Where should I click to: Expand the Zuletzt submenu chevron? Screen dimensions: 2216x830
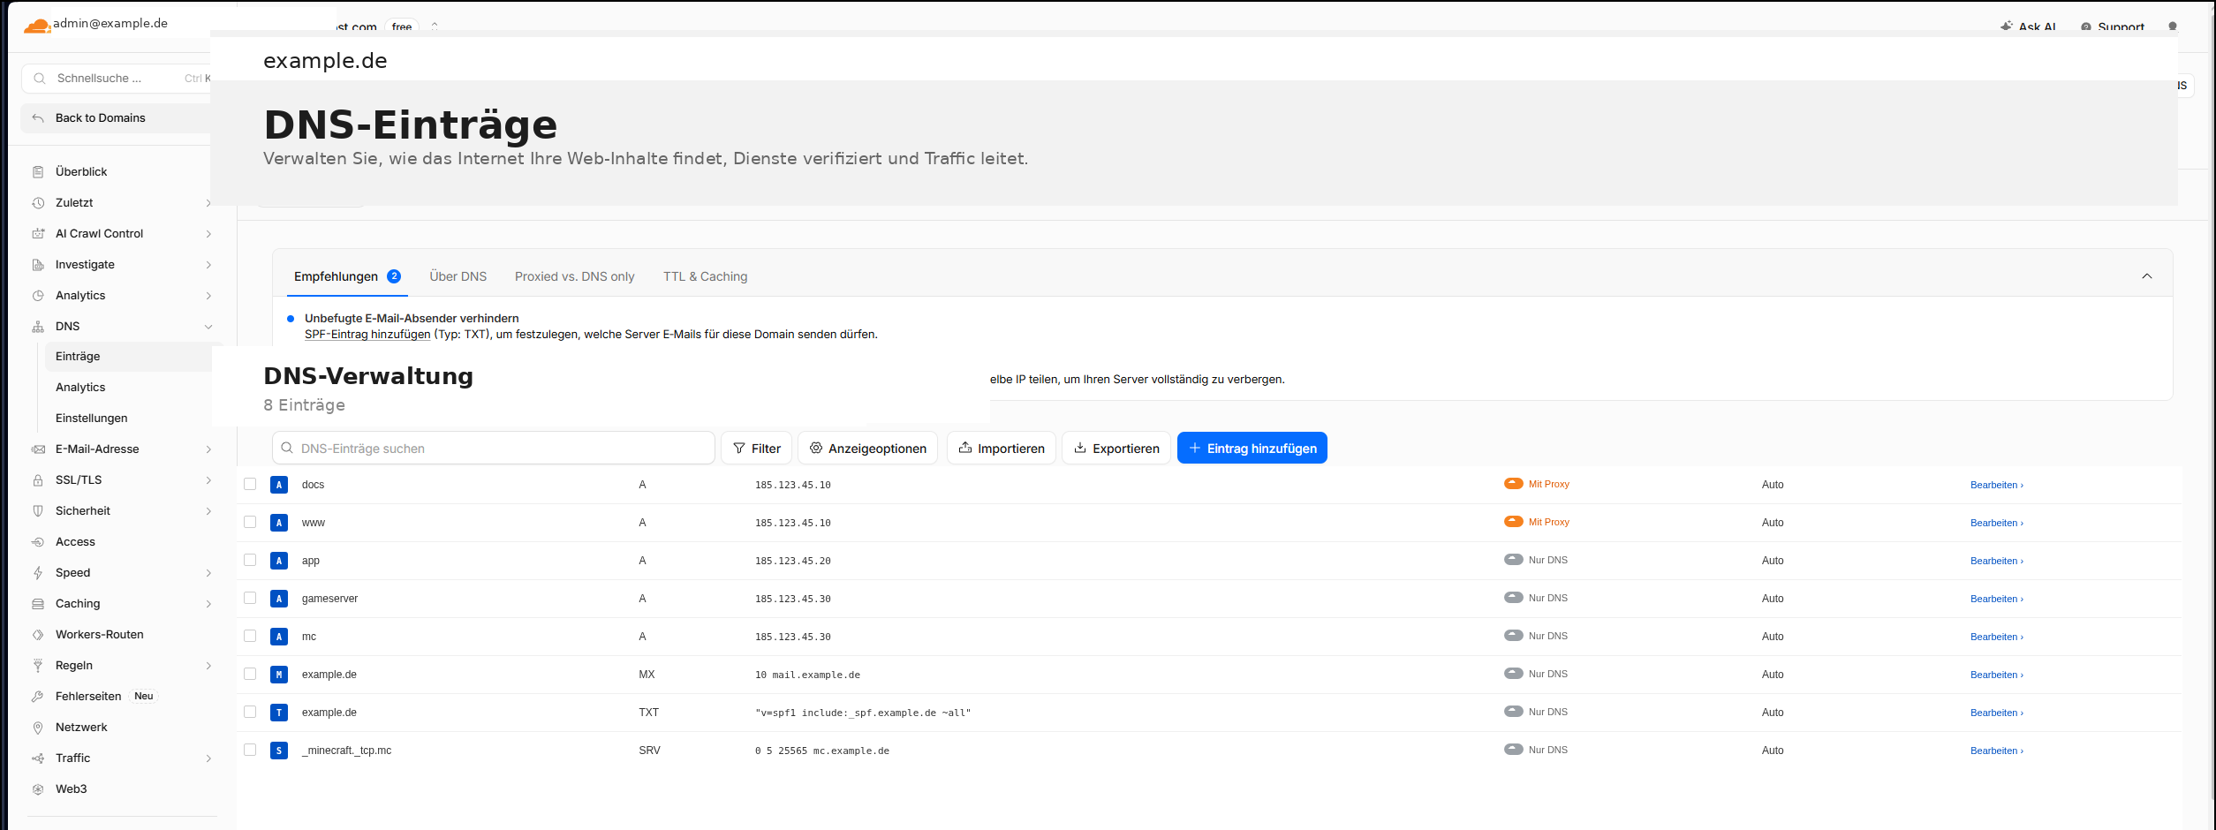tap(208, 203)
